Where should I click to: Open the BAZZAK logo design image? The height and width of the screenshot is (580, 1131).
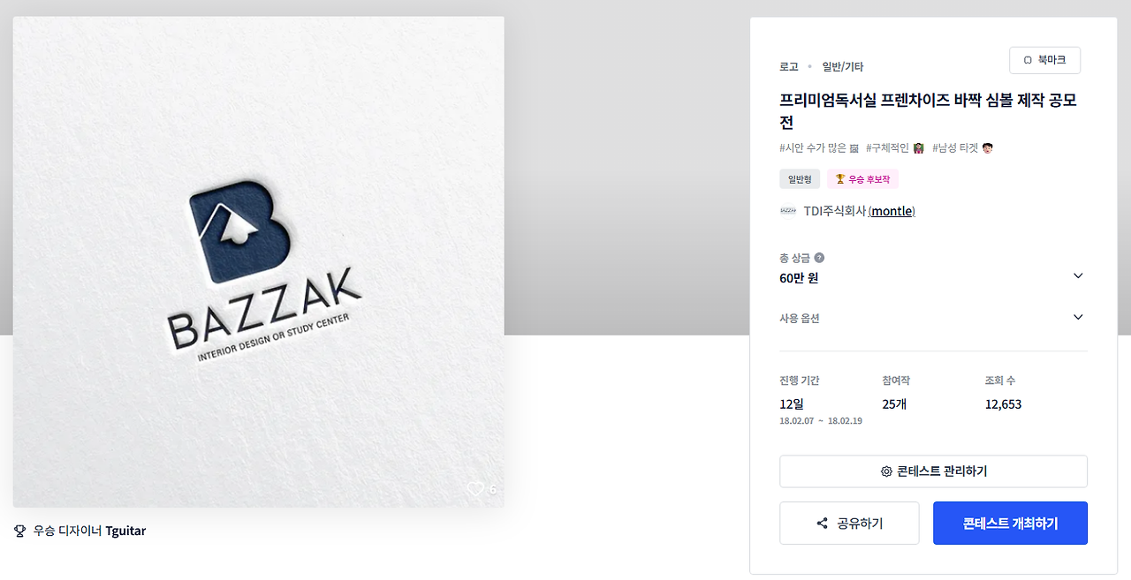coord(258,261)
